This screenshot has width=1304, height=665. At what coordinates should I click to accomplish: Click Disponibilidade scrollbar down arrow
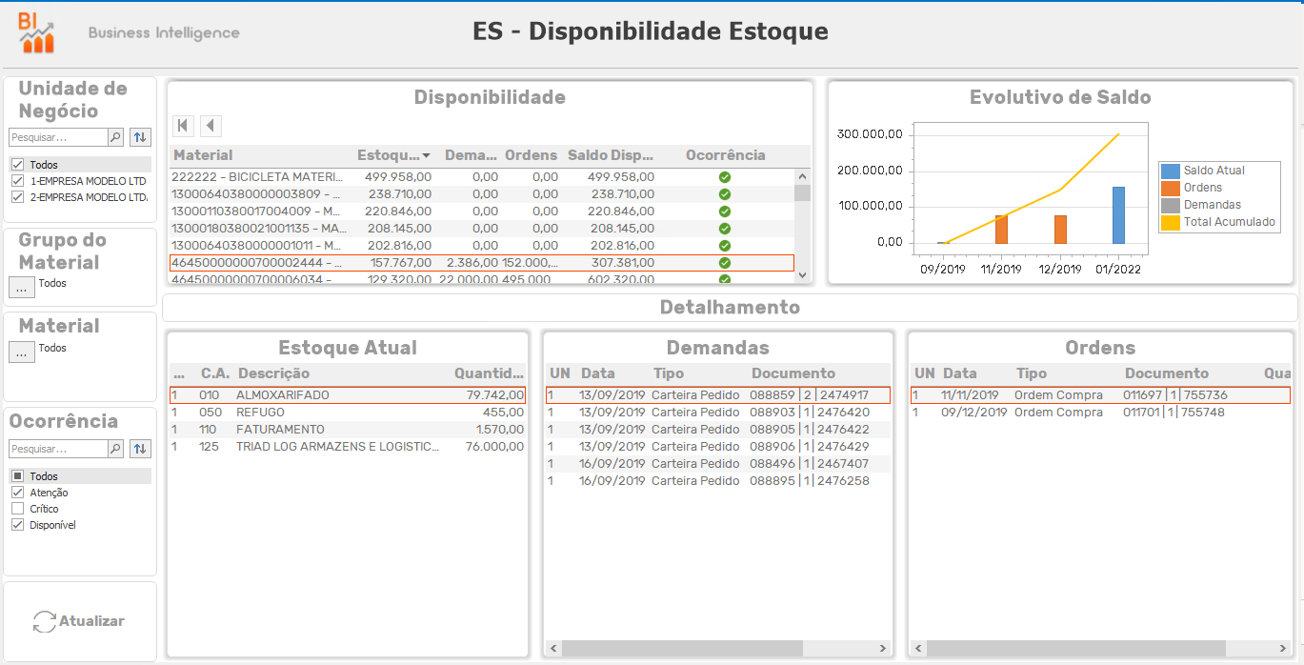pos(802,274)
